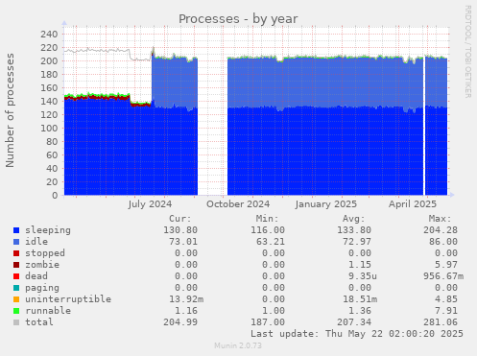Click the Last update timestamp text
This screenshot has height=356, width=477.
click(x=357, y=334)
